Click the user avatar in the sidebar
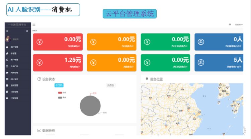The width and height of the screenshot is (251, 139). click(x=7, y=39)
